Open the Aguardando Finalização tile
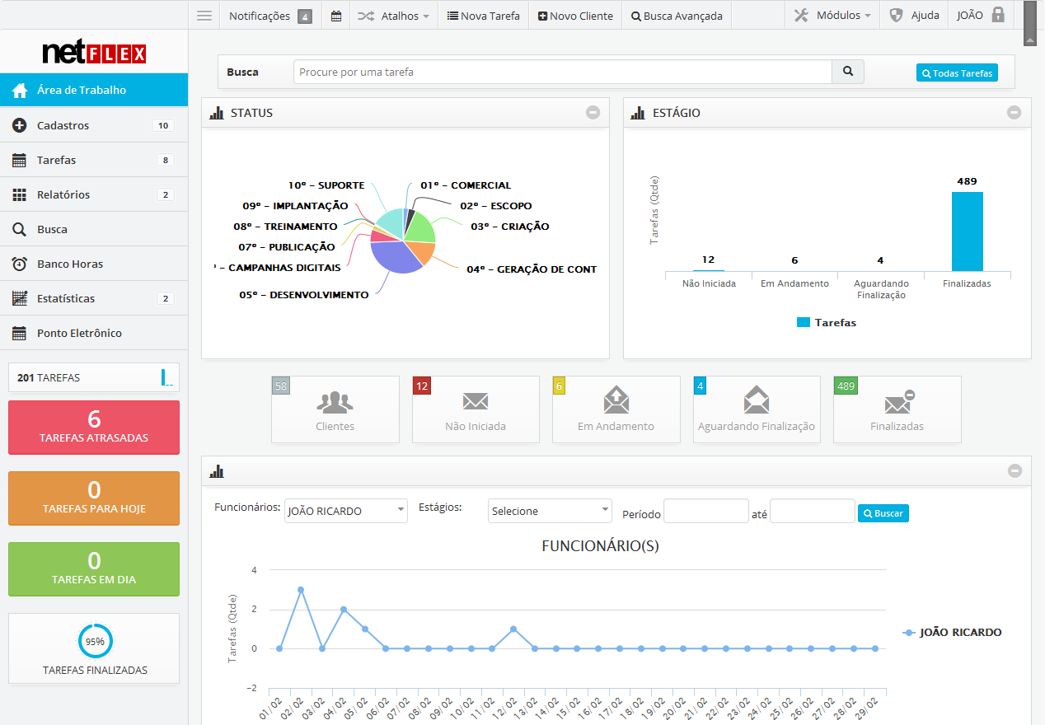Screen dimensions: 1045x725 click(x=757, y=409)
